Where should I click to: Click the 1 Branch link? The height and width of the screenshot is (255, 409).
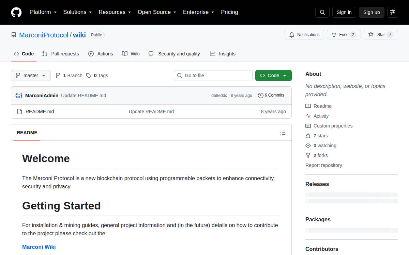[x=69, y=75]
